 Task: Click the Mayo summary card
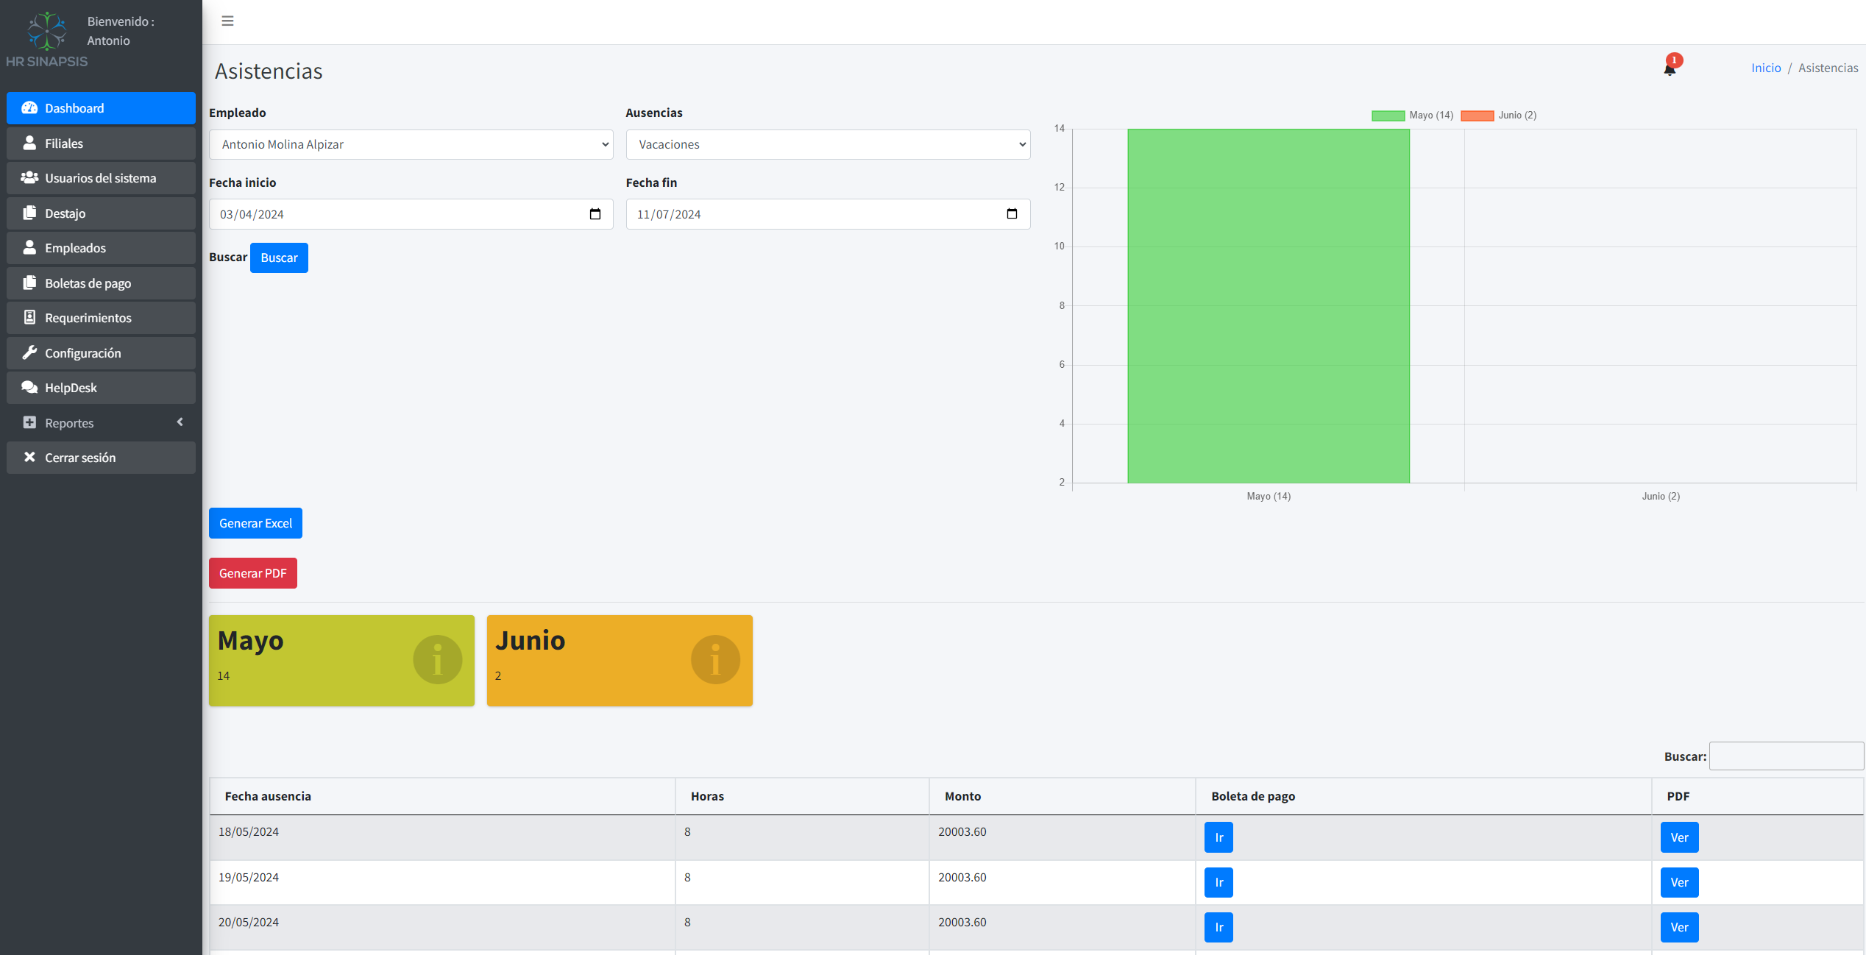click(341, 661)
